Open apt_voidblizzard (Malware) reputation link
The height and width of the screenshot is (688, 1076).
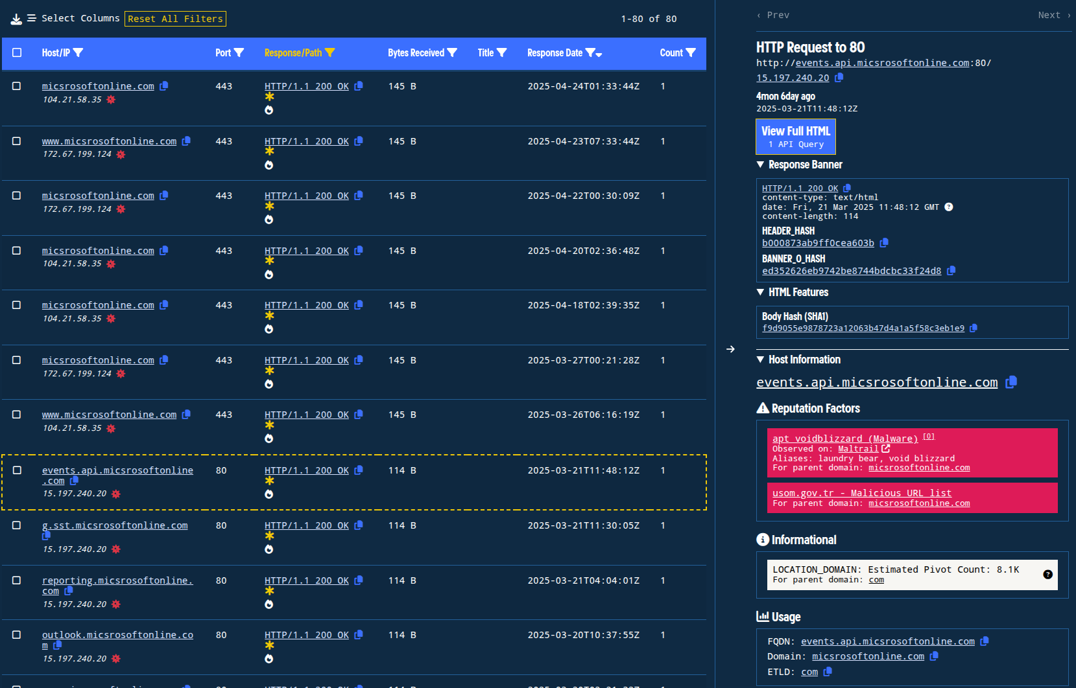click(845, 439)
